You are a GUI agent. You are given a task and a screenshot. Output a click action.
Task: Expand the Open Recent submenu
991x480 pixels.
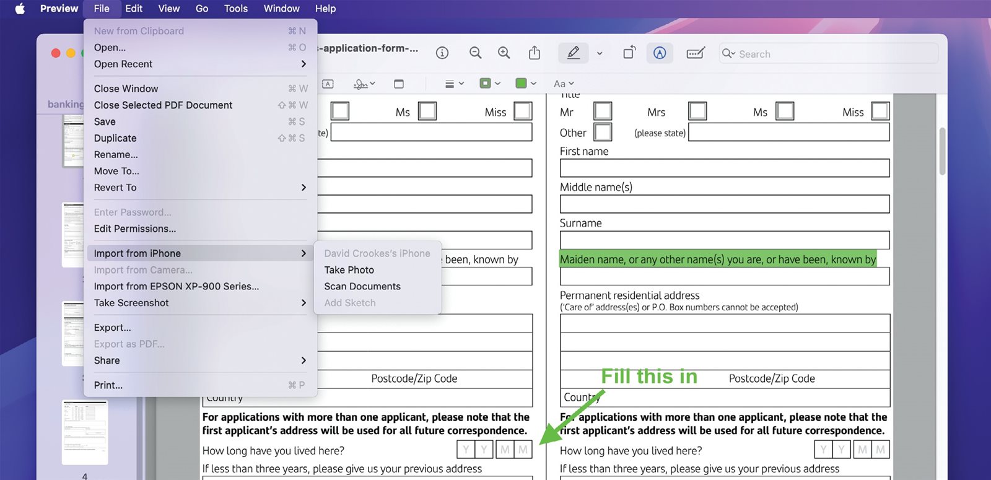[x=200, y=64]
